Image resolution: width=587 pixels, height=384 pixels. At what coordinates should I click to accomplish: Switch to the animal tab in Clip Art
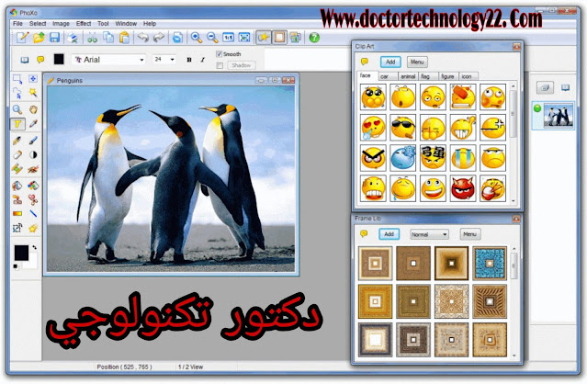tap(408, 76)
